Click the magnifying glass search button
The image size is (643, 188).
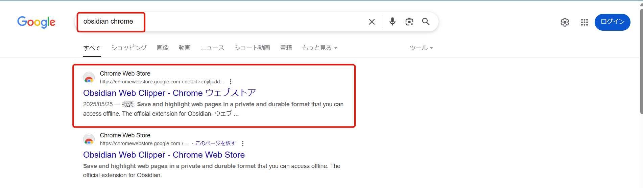426,22
